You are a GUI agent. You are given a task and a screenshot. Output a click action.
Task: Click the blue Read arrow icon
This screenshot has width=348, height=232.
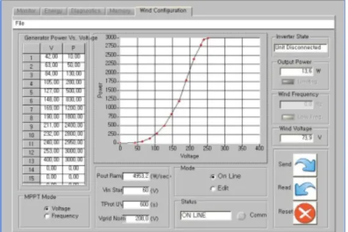tap(305, 189)
